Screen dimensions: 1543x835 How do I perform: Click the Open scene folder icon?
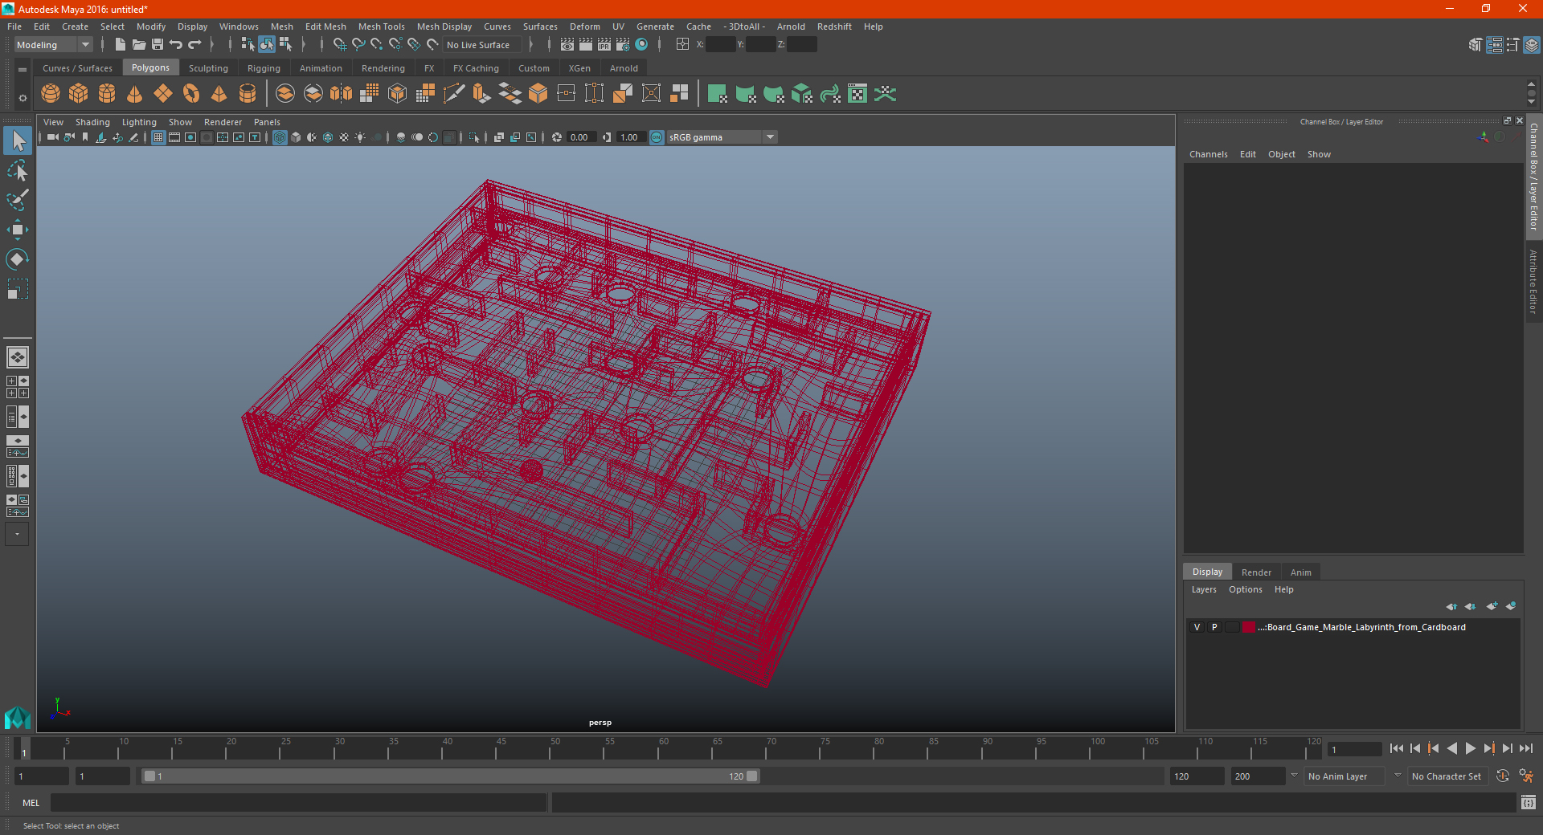click(139, 45)
